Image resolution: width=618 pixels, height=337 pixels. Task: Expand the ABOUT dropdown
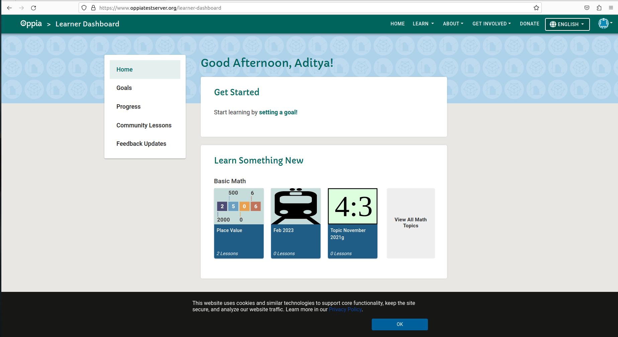tap(453, 24)
